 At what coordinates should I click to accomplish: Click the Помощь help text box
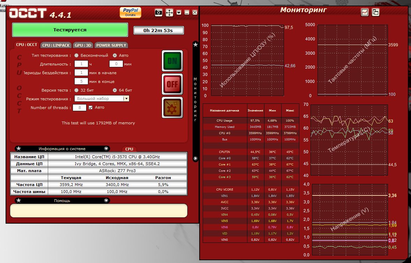point(99,211)
